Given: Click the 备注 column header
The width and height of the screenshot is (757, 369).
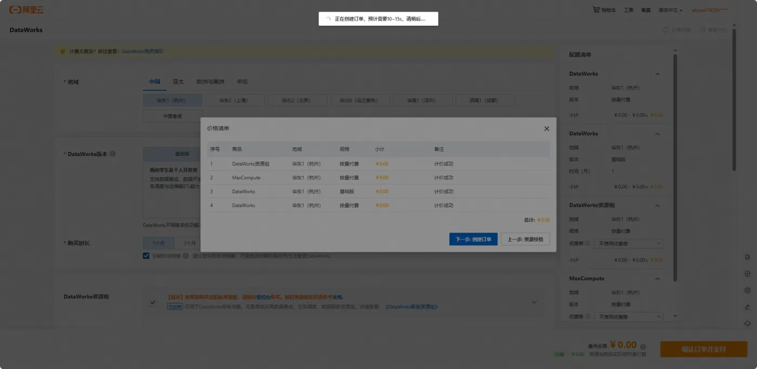Looking at the screenshot, I should (x=439, y=149).
